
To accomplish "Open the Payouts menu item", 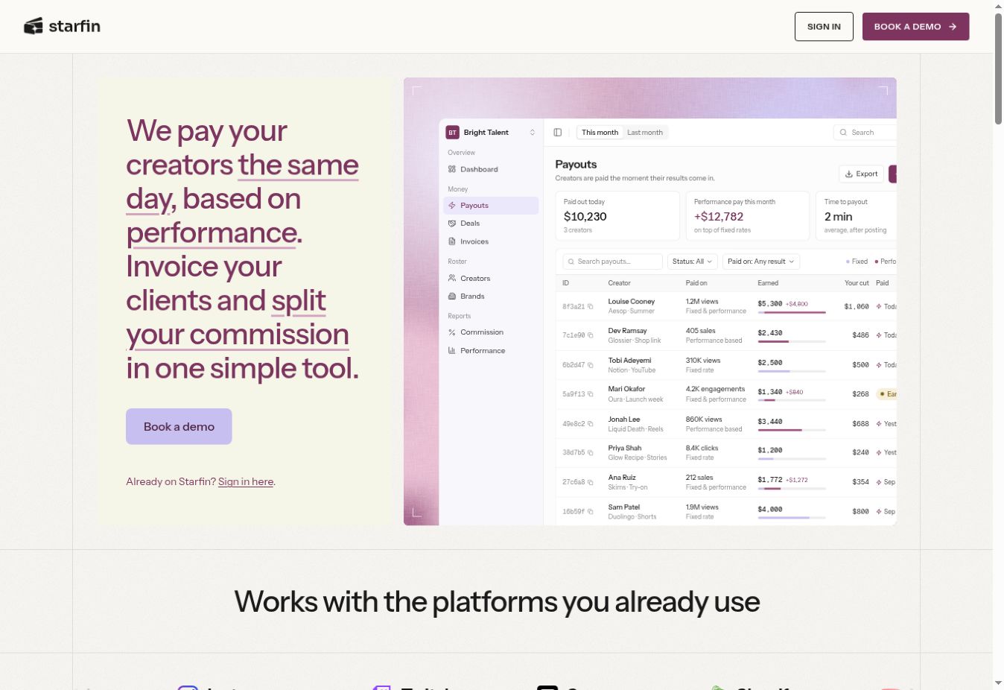I will tap(491, 206).
